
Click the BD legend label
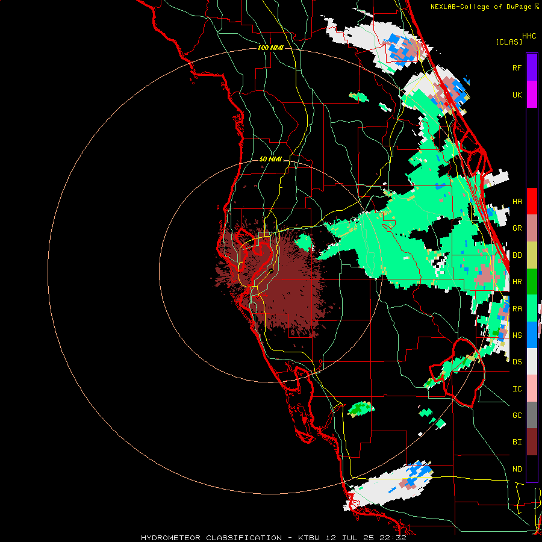[x=517, y=255]
